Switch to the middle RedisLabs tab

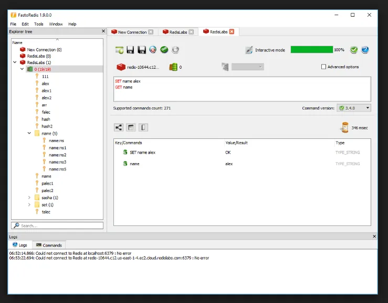[x=178, y=32]
